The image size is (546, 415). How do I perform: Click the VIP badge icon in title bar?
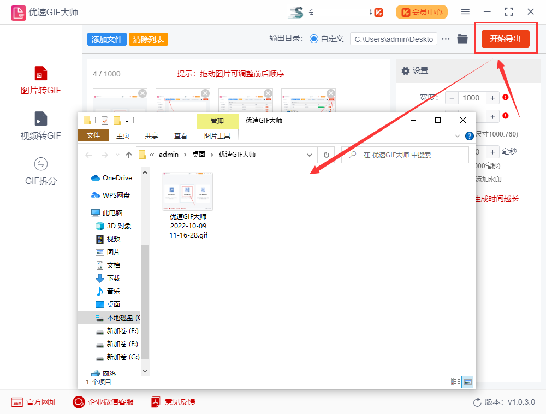(x=378, y=13)
